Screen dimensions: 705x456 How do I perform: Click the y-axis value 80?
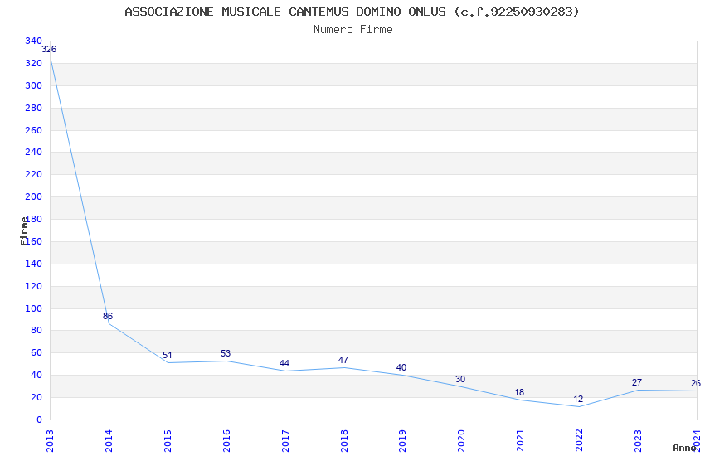point(36,331)
